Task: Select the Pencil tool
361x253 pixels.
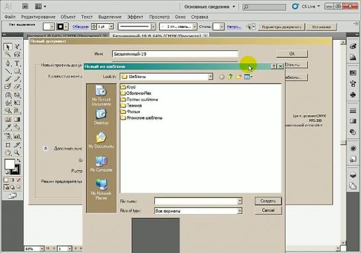Action: point(17,79)
